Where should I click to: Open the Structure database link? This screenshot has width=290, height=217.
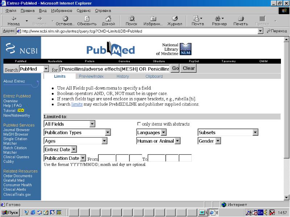click(159, 61)
